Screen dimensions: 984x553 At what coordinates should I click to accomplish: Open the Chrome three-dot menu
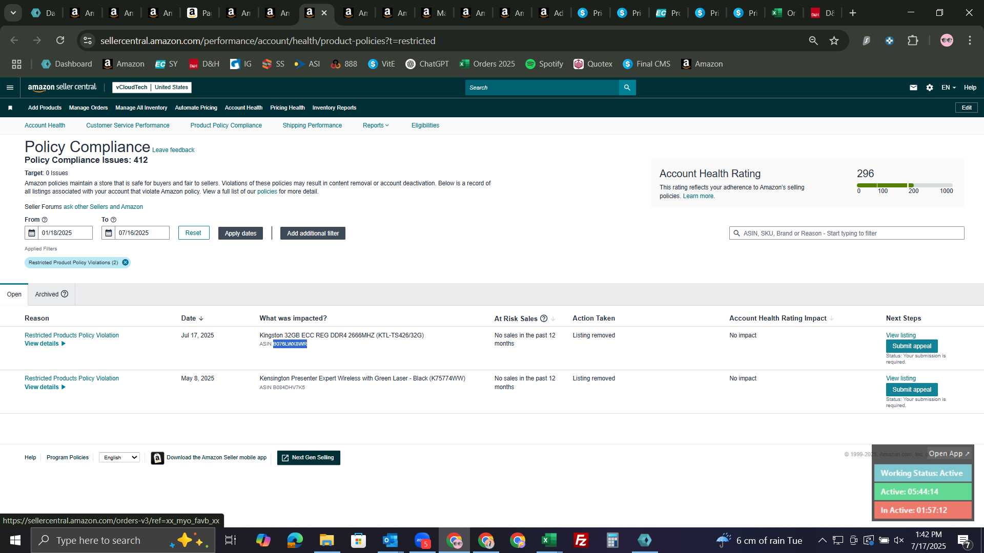click(970, 40)
